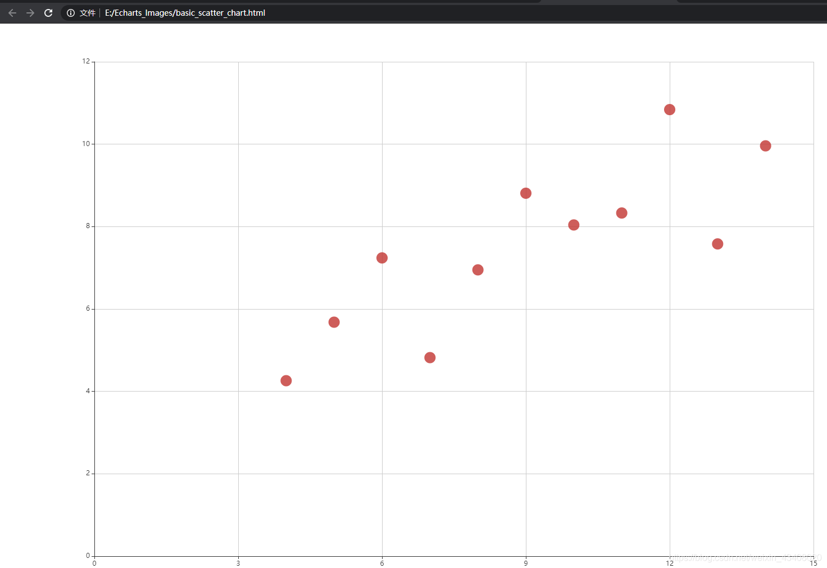Viewport: 827px width, 568px height.
Task: Click the browser forward arrow
Action: click(x=30, y=13)
